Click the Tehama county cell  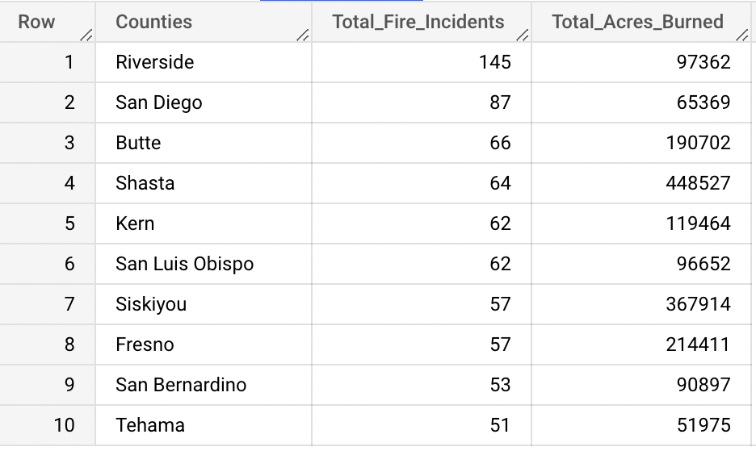(150, 425)
